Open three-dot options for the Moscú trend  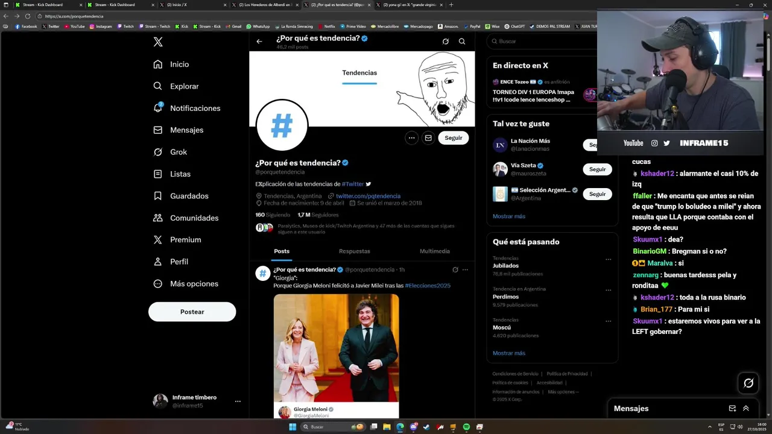[607, 321]
